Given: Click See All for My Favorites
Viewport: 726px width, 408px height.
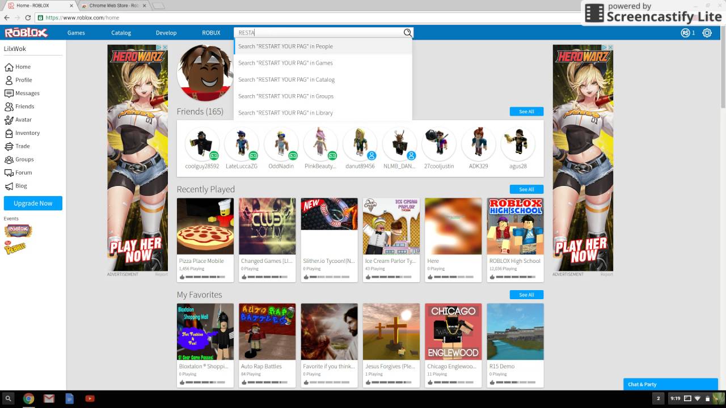Looking at the screenshot, I should (x=526, y=295).
